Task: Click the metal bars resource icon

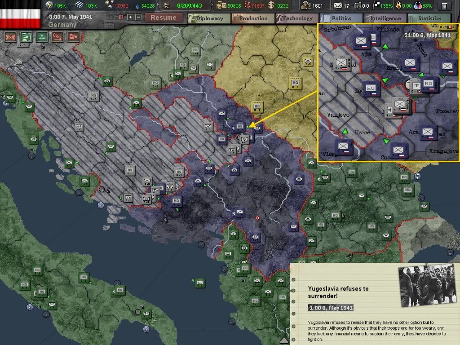Action: pos(79,4)
